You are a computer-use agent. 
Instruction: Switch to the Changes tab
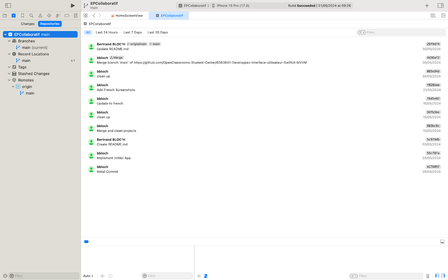click(x=28, y=24)
